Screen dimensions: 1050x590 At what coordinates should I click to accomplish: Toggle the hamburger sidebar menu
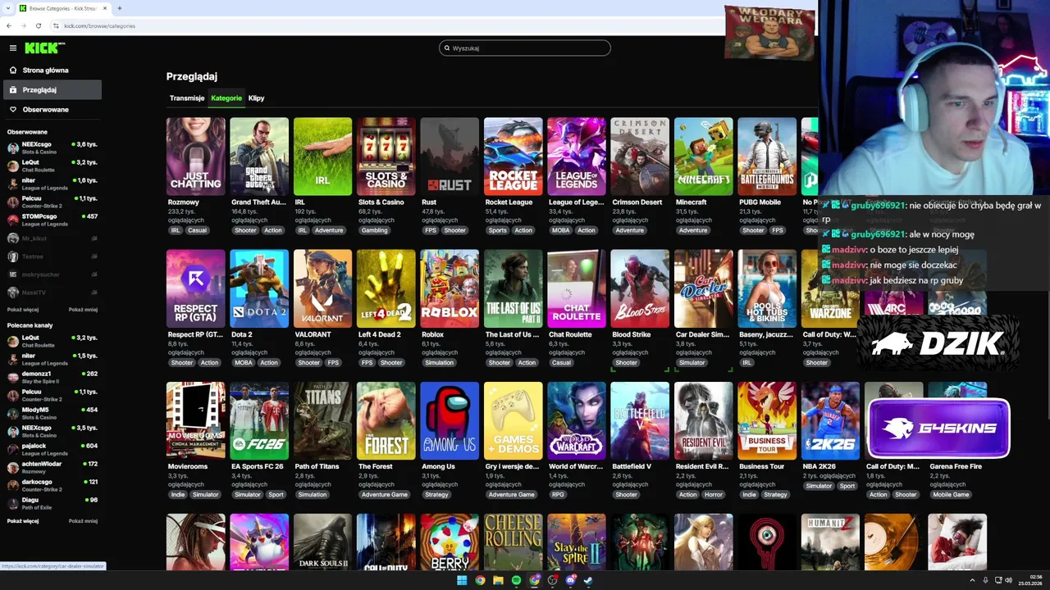12,48
